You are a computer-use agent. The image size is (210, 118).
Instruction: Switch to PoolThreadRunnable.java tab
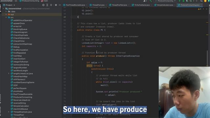(75, 5)
